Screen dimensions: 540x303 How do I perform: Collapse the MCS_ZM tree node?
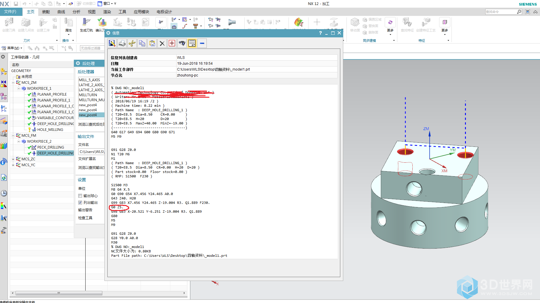pos(13,83)
